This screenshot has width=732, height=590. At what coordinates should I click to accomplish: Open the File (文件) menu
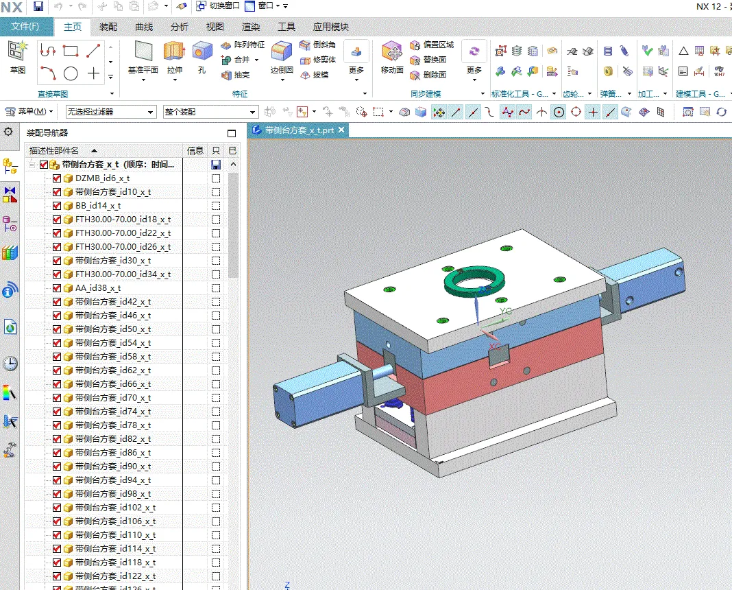click(25, 27)
